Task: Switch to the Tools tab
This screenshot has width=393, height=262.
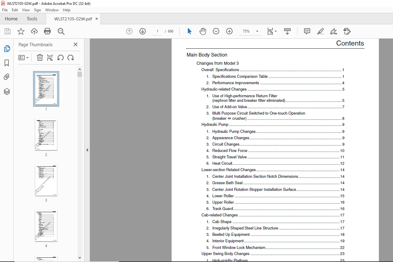Action: coord(32,19)
